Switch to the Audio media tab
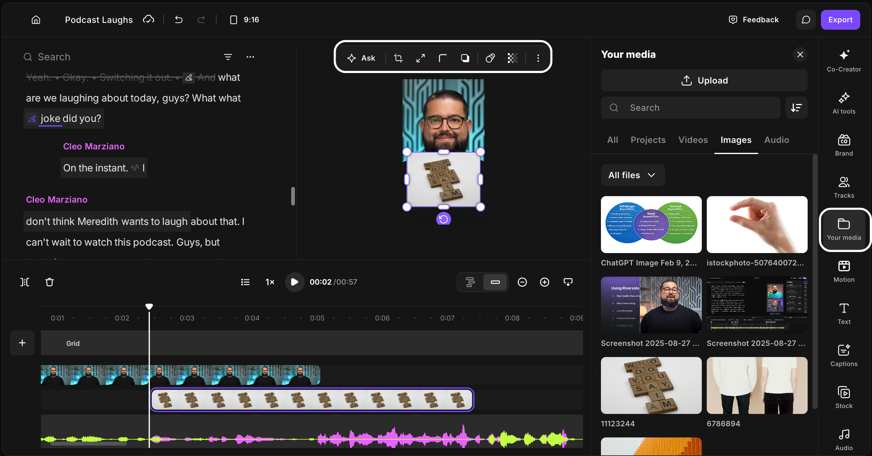Image resolution: width=872 pixels, height=456 pixels. (777, 140)
